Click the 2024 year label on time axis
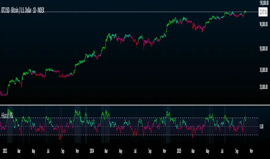270x159 pixels. (x=92, y=151)
